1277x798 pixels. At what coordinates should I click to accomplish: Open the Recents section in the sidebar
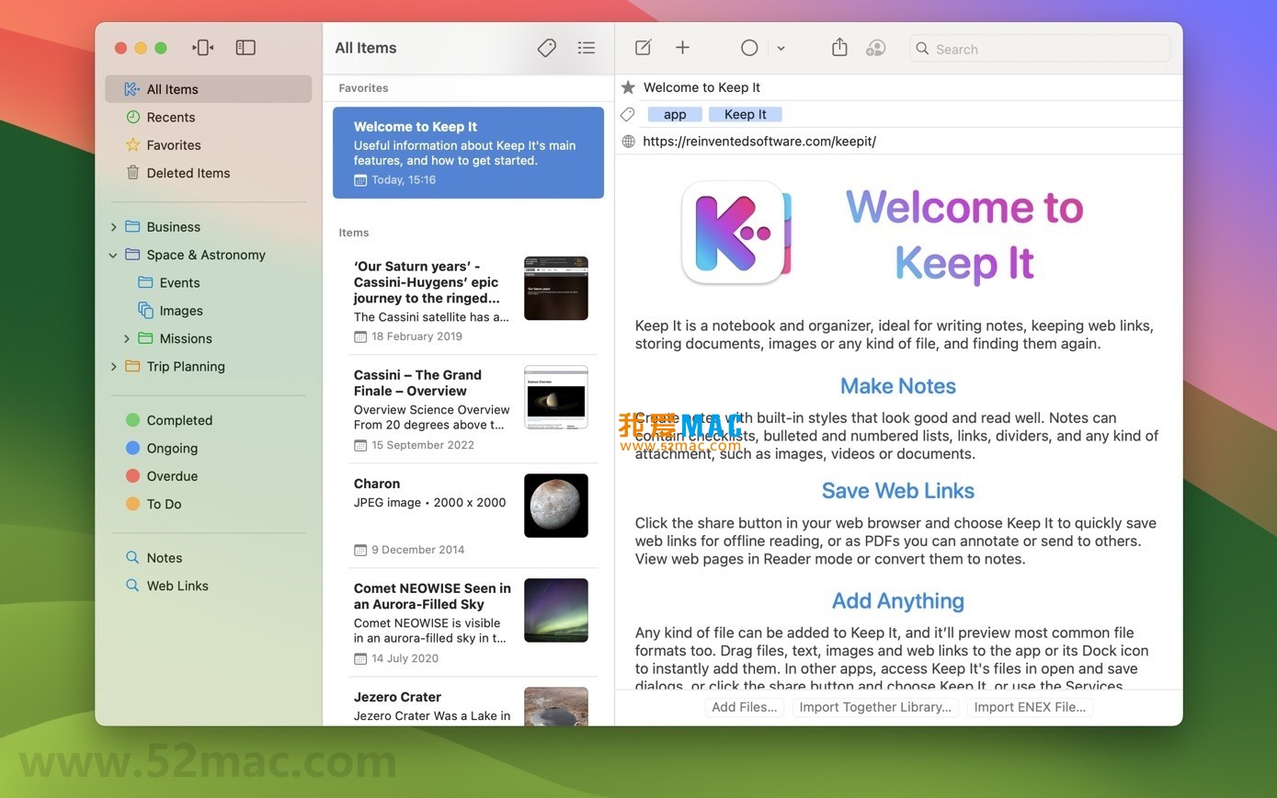171,117
